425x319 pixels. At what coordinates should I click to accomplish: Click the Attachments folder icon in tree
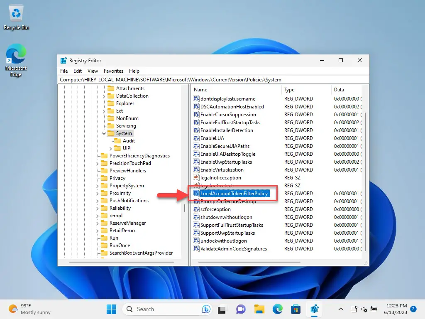pyautogui.click(x=110, y=88)
